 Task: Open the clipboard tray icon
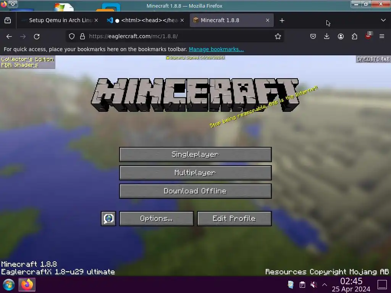[302, 285]
